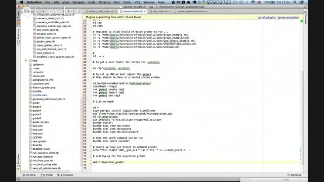Open the Structure tool window
This screenshot has width=324, height=182.
tap(18, 37)
